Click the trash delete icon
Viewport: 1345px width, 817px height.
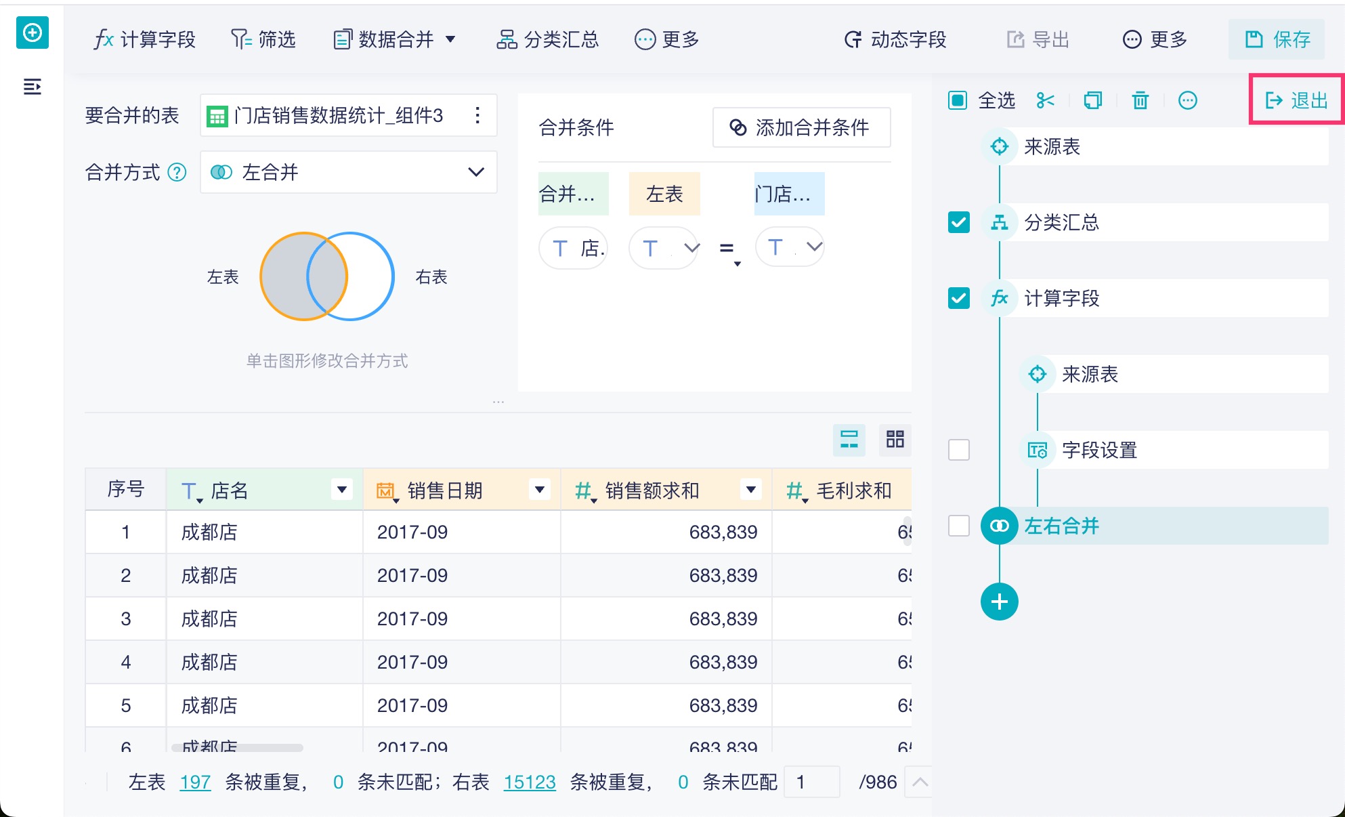1140,101
